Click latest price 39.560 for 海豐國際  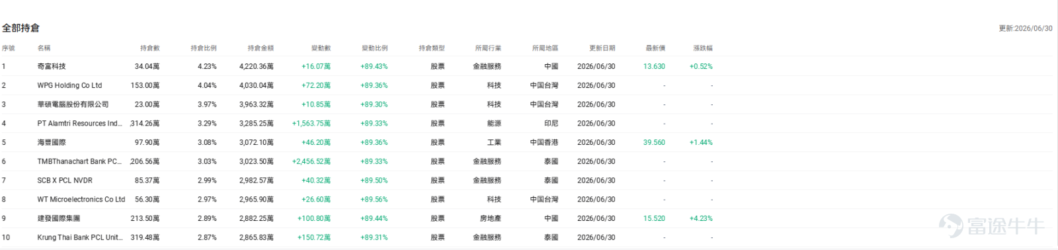click(x=654, y=142)
